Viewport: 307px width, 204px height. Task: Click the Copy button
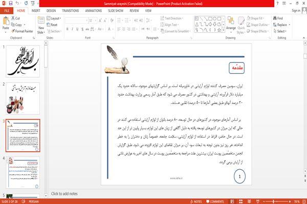pyautogui.click(x=17, y=25)
